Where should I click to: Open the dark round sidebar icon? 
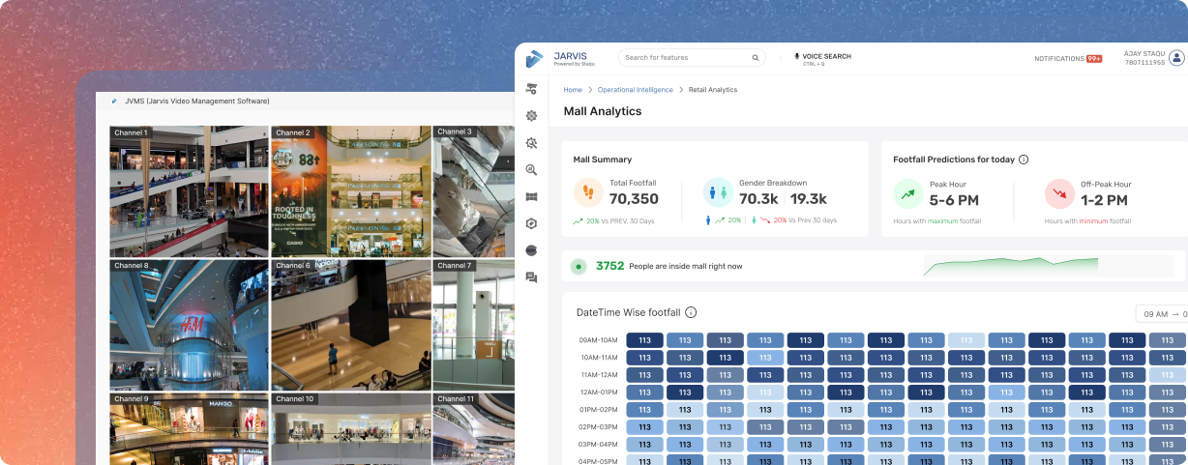pos(531,250)
